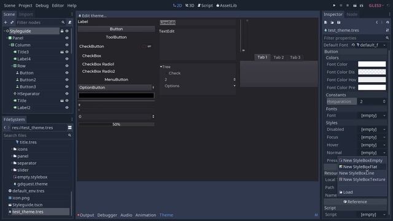This screenshot has width=393, height=221.
Task: Open the Disabled style dropdown
Action: [372, 130]
